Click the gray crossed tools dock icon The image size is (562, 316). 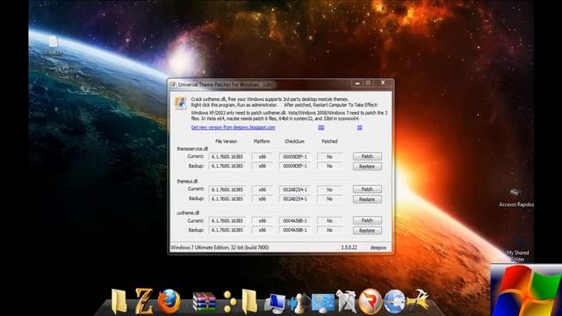(x=346, y=302)
